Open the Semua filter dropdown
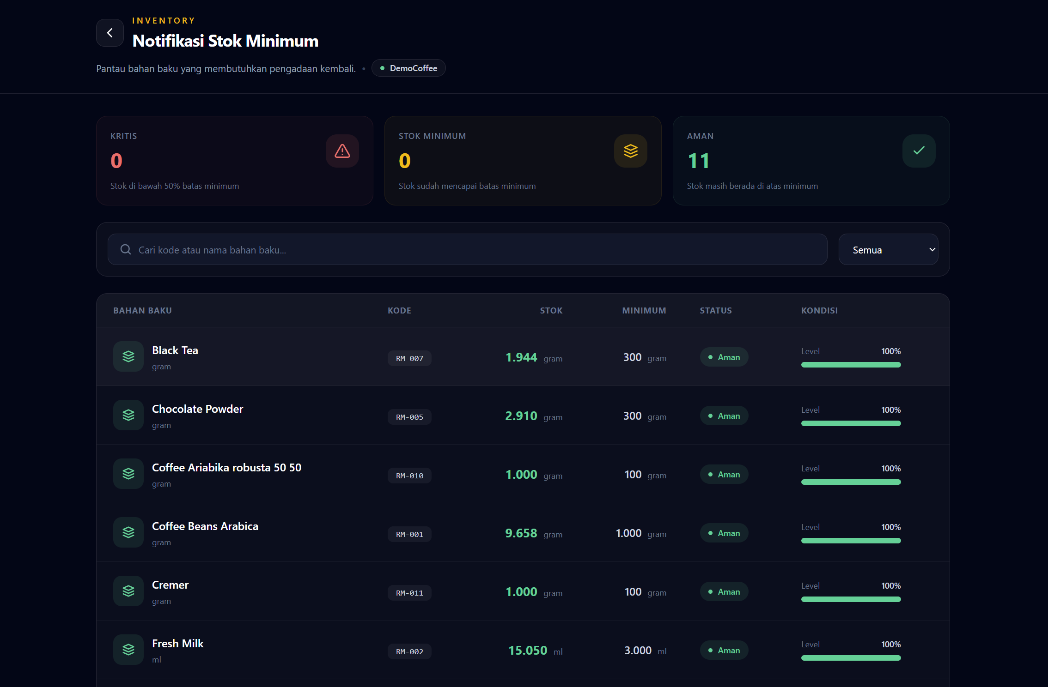 888,249
